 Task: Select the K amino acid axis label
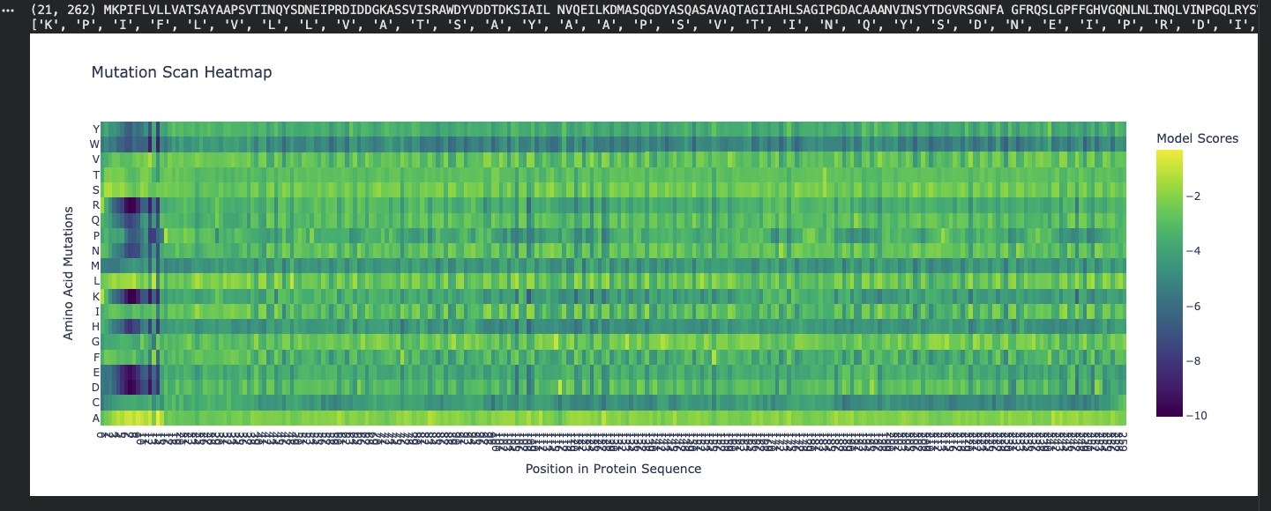pyautogui.click(x=96, y=296)
